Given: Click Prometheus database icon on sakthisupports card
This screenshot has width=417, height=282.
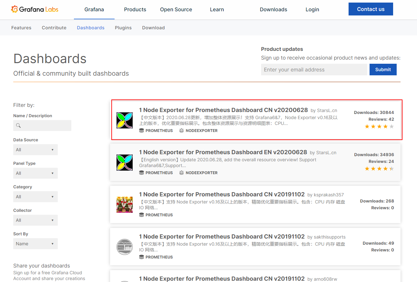Looking at the screenshot, I should click(141, 257).
